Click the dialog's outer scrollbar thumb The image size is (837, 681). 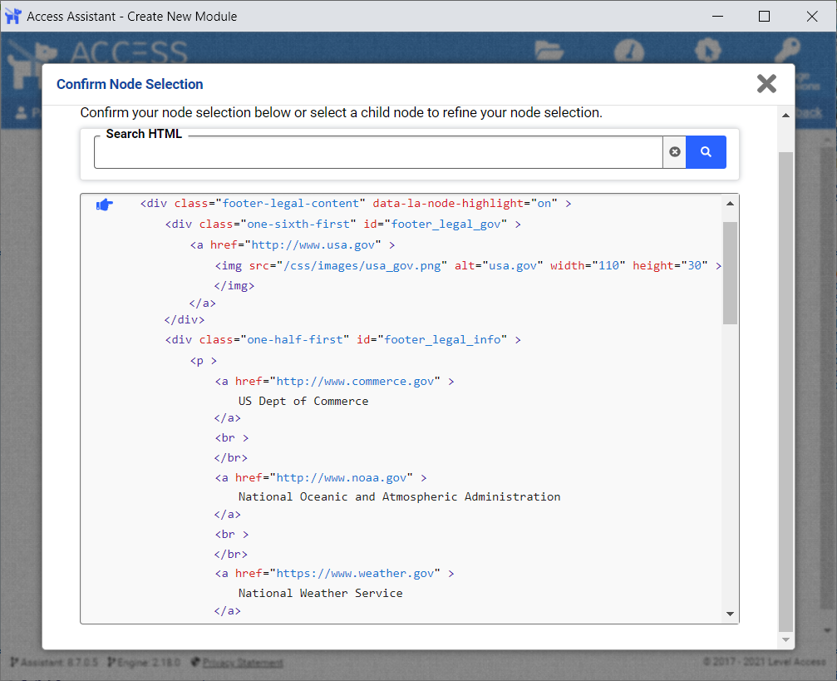tap(785, 392)
